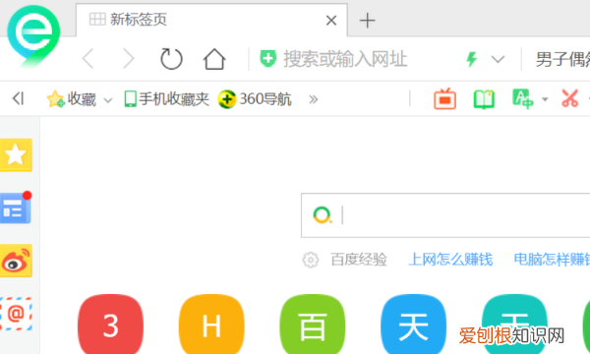This screenshot has width=590, height=354.
Task: Open the 手机收藏夹 bookmark
Action: pos(167,99)
